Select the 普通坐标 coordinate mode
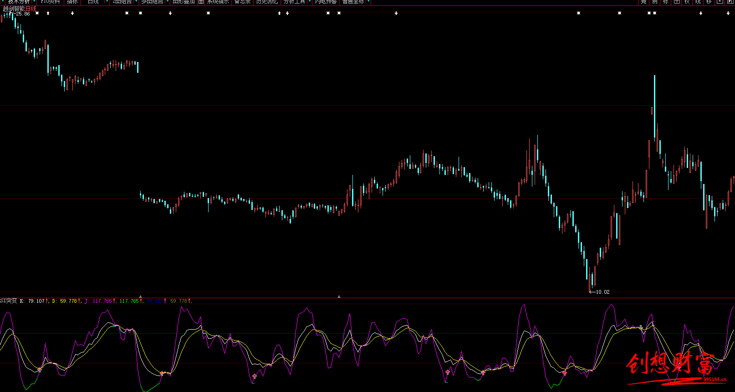The image size is (735, 392). [353, 2]
